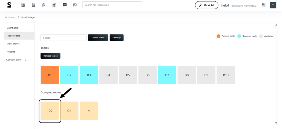The width and height of the screenshot is (282, 129).
Task: Go to Reports in the sidebar
Action: pyautogui.click(x=11, y=51)
